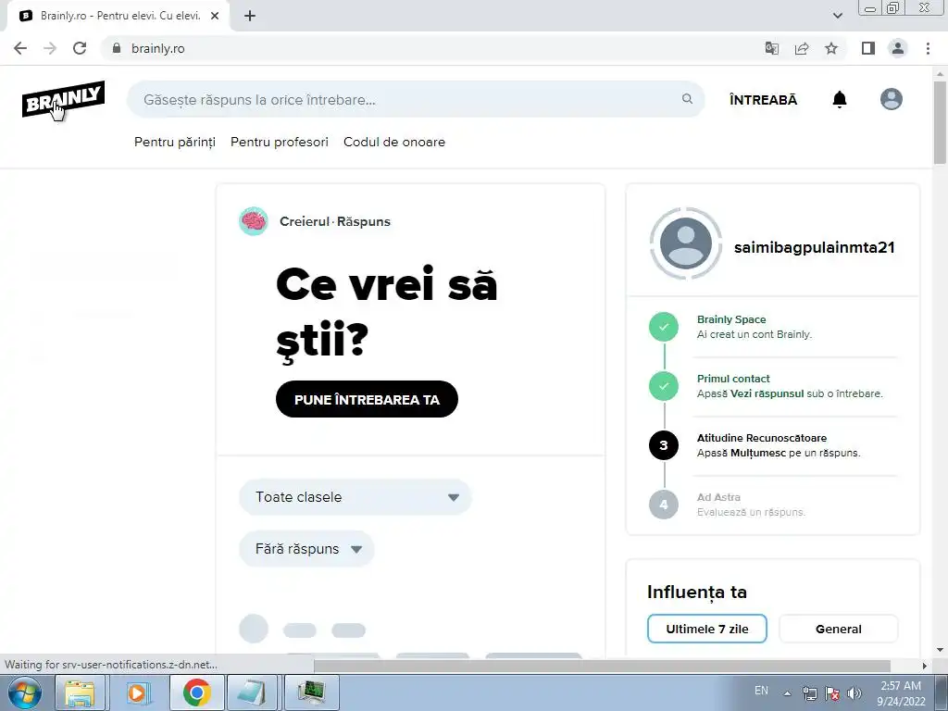Click the EN language indicator
This screenshot has height=711, width=948.
click(x=761, y=691)
